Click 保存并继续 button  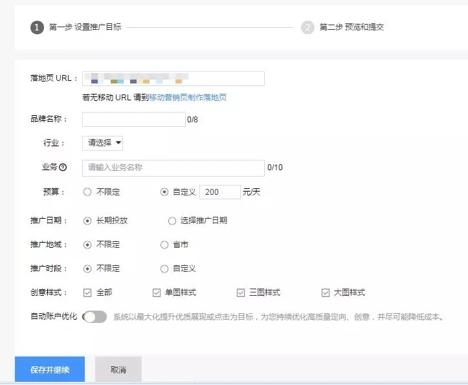click(x=50, y=369)
